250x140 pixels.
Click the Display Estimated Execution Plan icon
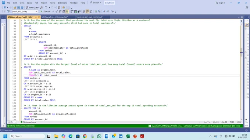(60, 11)
